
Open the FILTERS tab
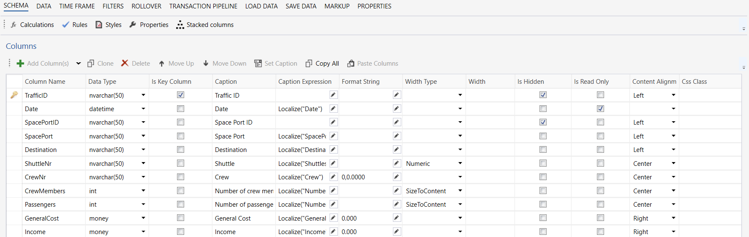[113, 6]
